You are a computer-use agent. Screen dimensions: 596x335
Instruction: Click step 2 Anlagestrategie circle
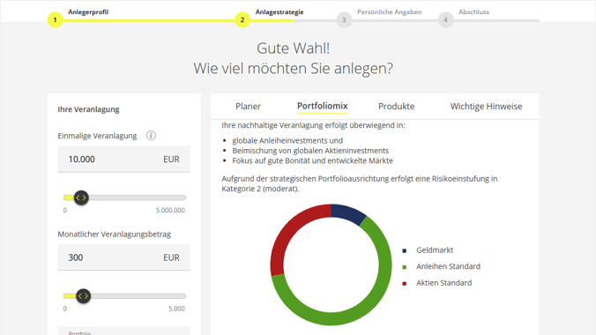point(242,19)
